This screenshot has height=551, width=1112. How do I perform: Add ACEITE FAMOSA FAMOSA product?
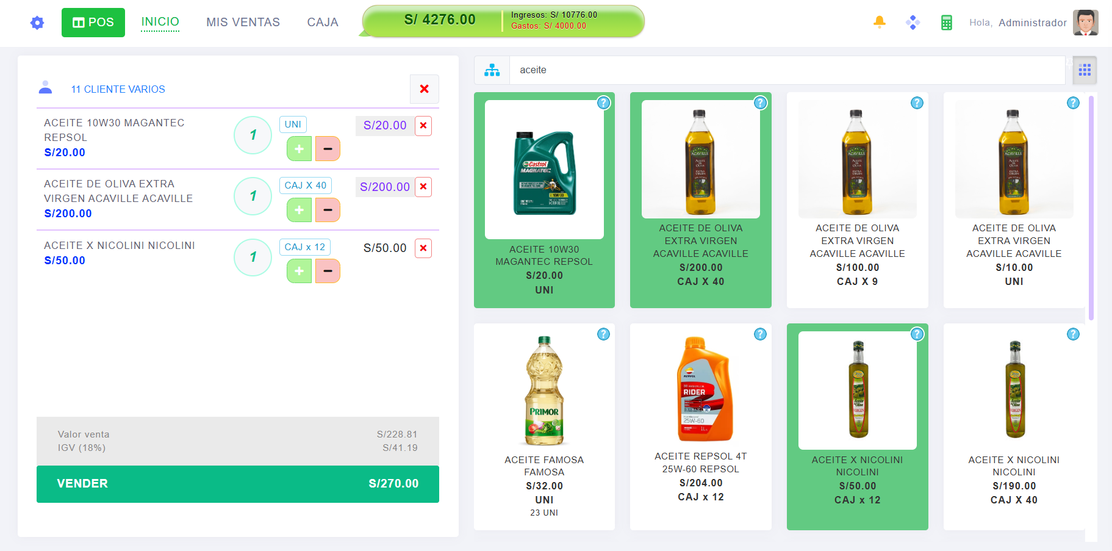544,427
